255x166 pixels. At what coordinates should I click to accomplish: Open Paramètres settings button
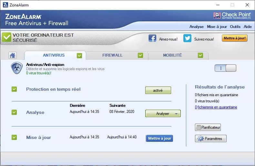[x=210, y=139]
